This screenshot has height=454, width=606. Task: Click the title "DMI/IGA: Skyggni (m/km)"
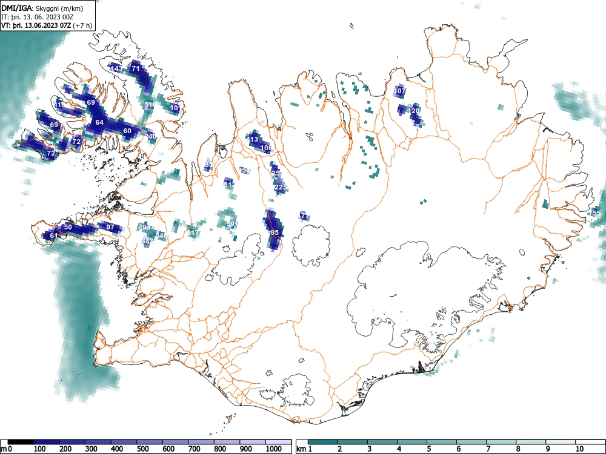(42, 8)
